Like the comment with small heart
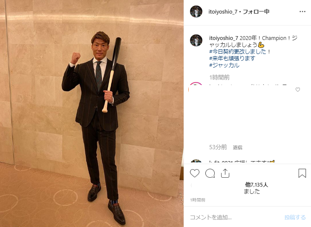Screen dimensions: 311x227 coord(298,90)
